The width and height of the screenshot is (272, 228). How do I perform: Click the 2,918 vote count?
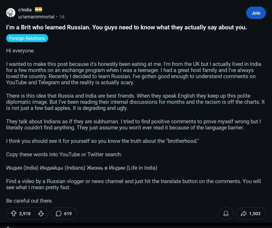(x=25, y=213)
